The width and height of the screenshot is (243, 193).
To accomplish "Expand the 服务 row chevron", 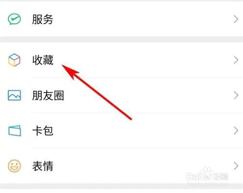I will click(x=236, y=19).
